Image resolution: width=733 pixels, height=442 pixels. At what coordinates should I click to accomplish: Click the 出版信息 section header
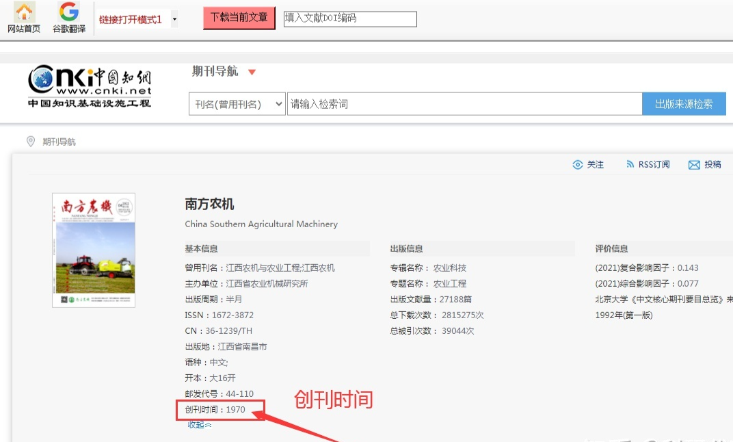(406, 249)
